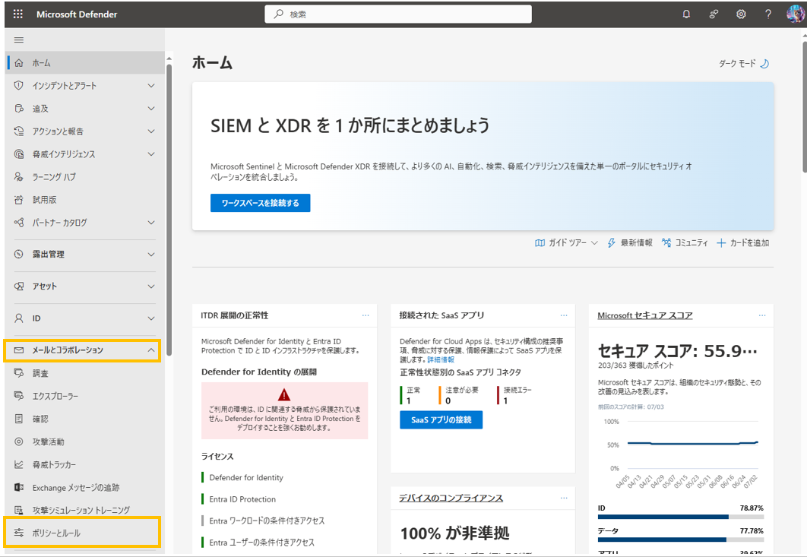Click カードを追加 button
Viewport: 807px width, 557px height.
point(742,242)
